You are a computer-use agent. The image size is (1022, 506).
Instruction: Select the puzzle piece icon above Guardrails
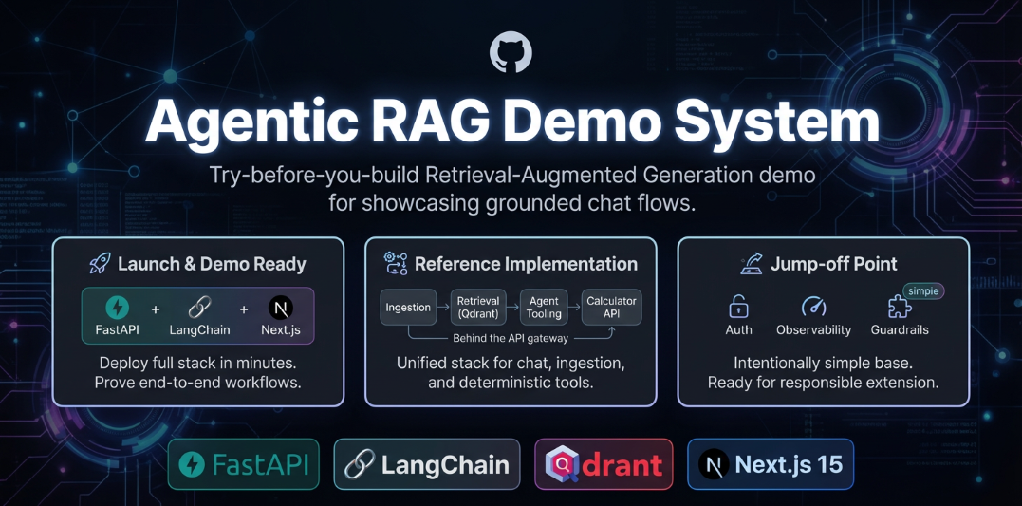[x=899, y=308]
